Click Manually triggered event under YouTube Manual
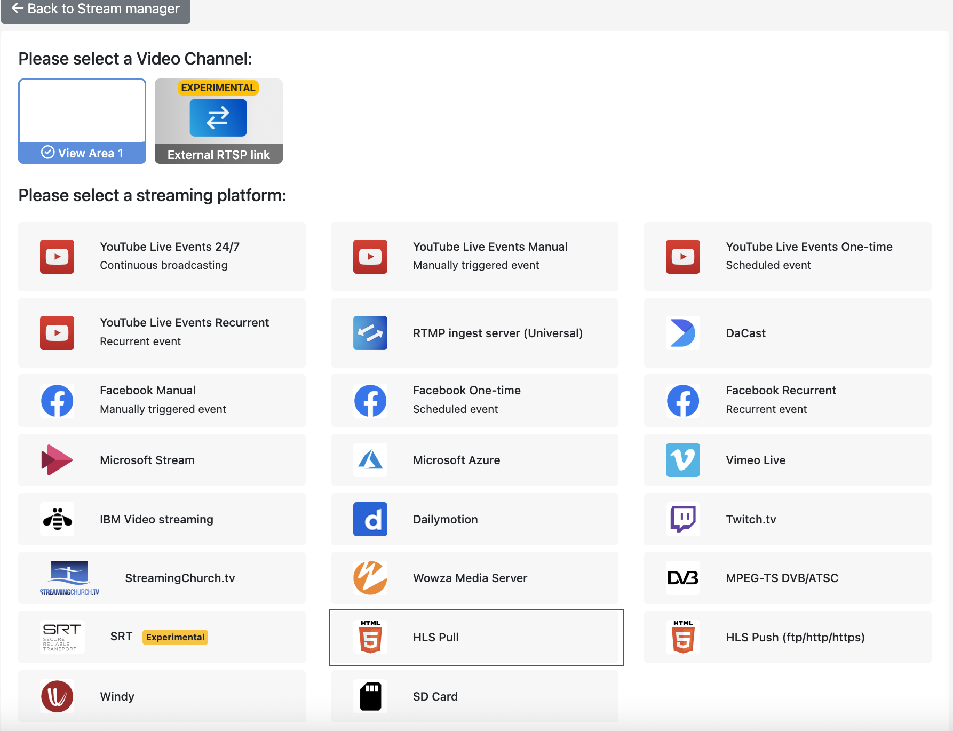This screenshot has height=731, width=953. point(476,265)
